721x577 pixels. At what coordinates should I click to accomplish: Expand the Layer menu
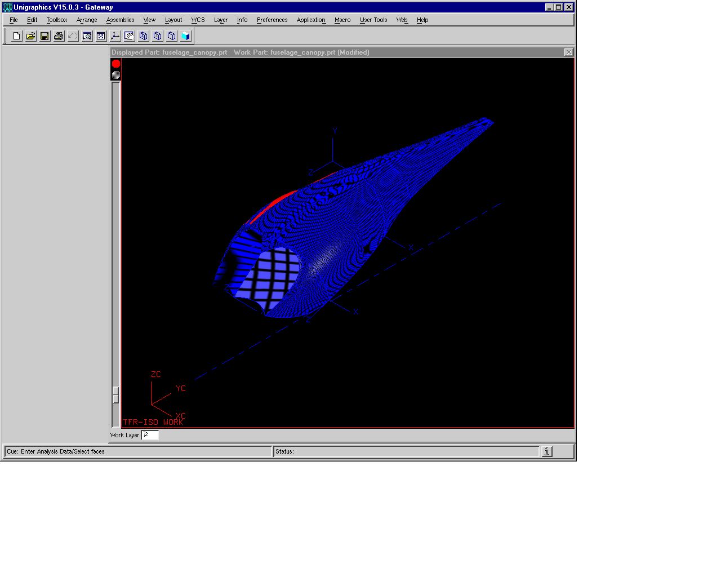[x=220, y=20]
